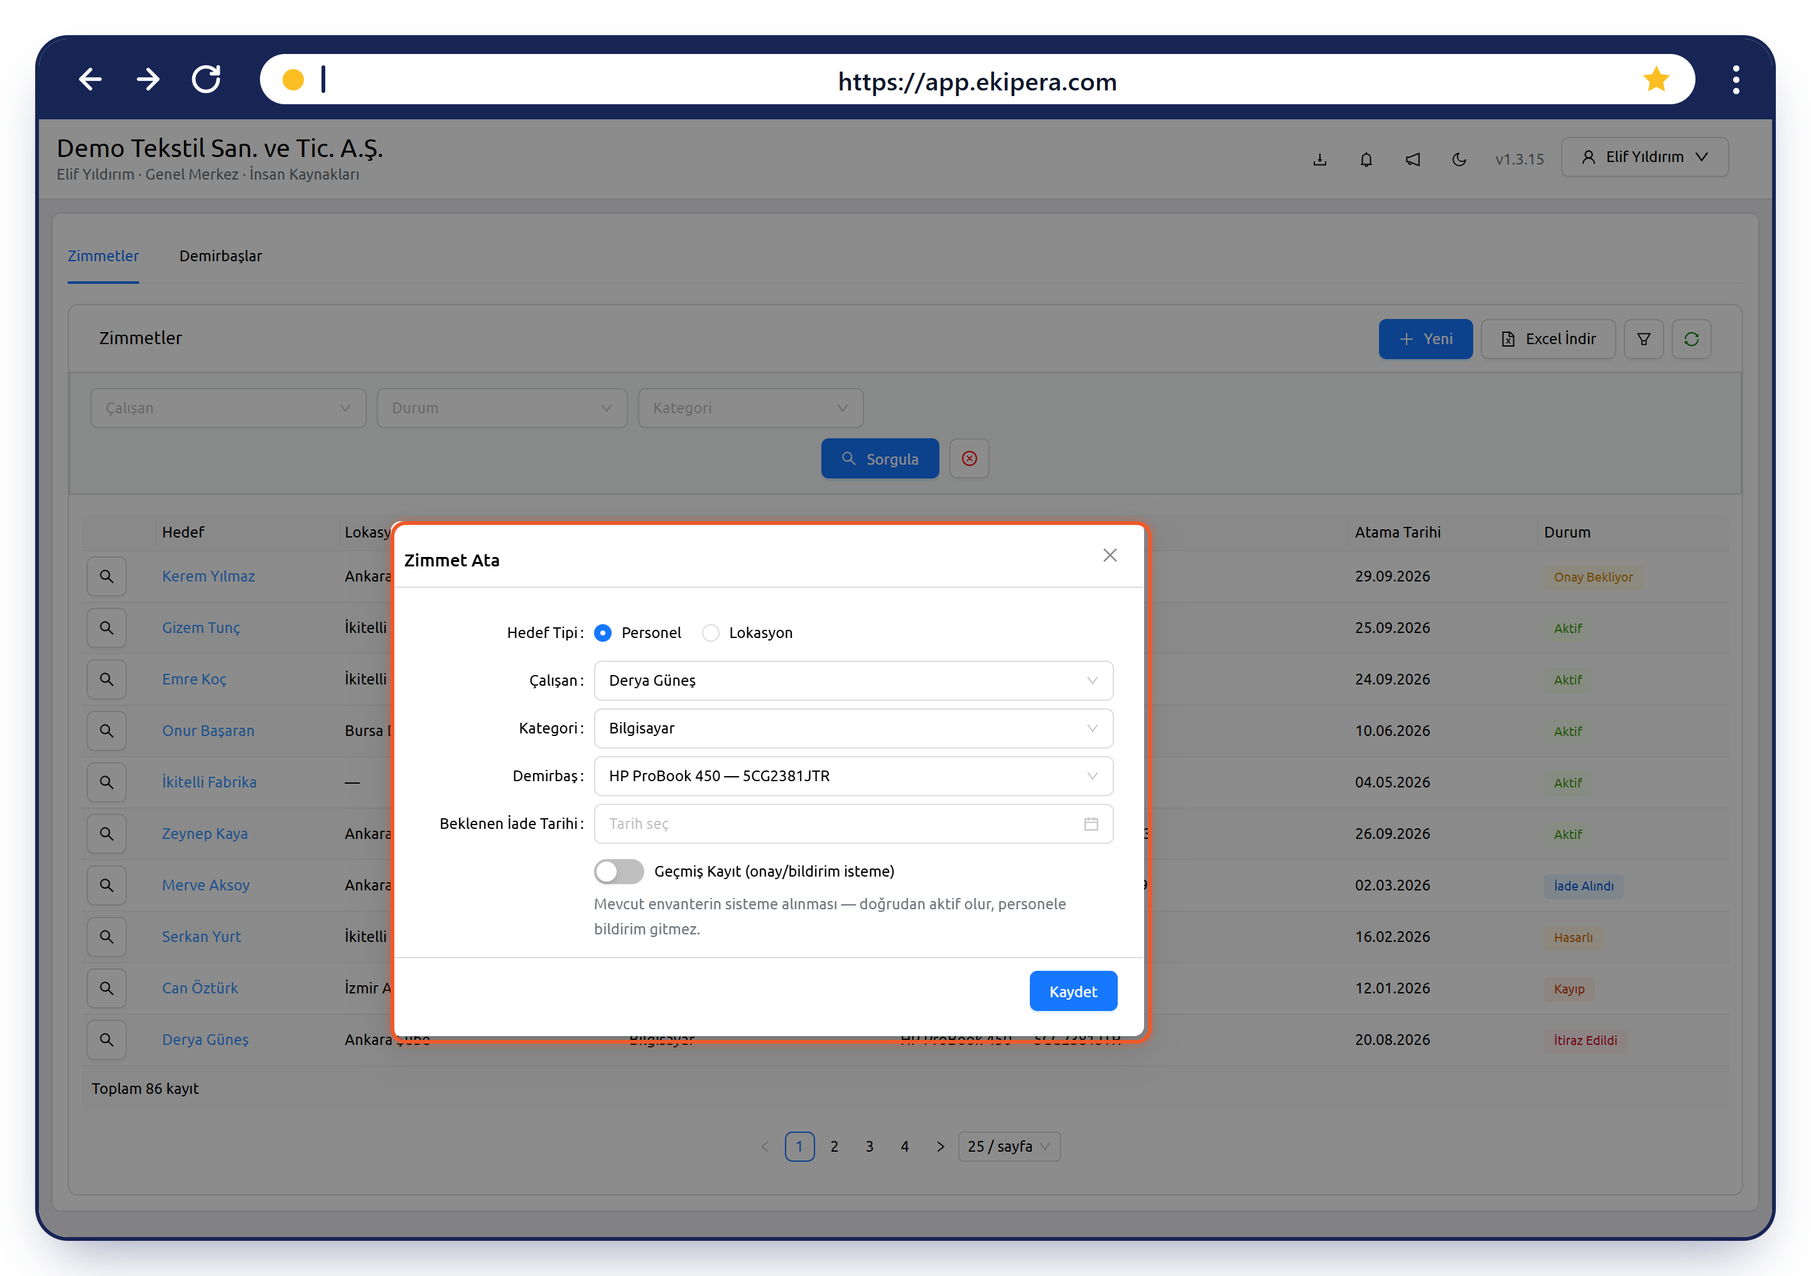Click the Yeni button
This screenshot has width=1811, height=1276.
click(x=1425, y=339)
